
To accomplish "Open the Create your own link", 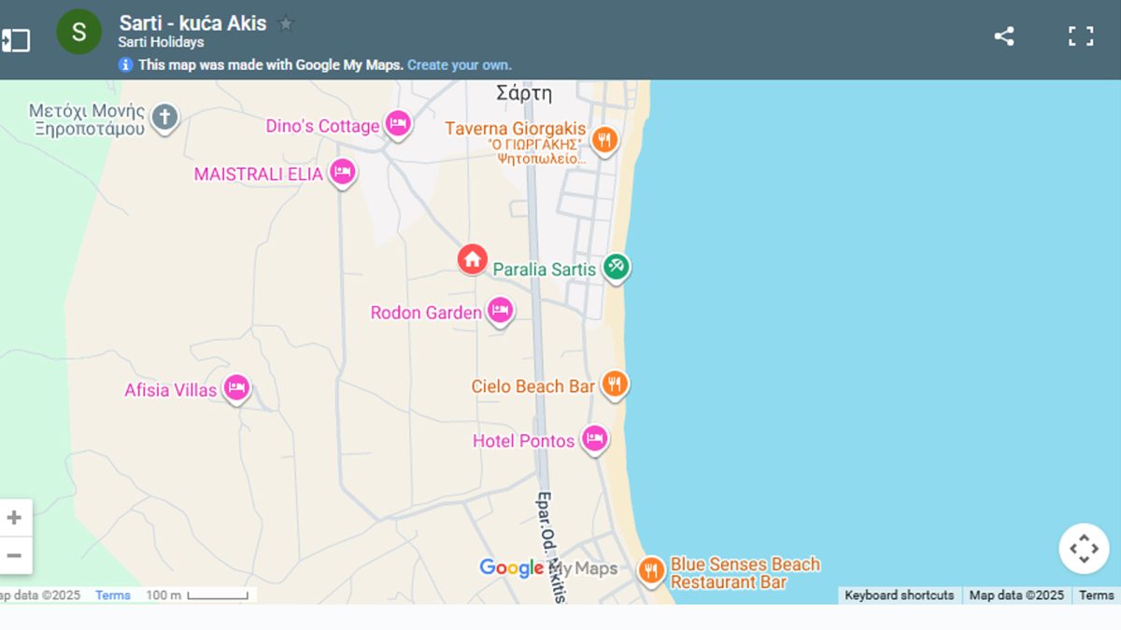I will (459, 65).
